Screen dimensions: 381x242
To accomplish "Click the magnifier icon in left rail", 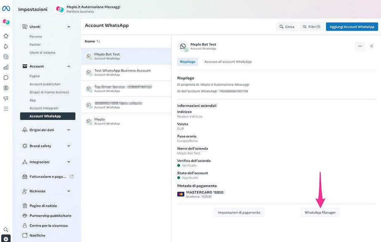I will tap(6, 230).
